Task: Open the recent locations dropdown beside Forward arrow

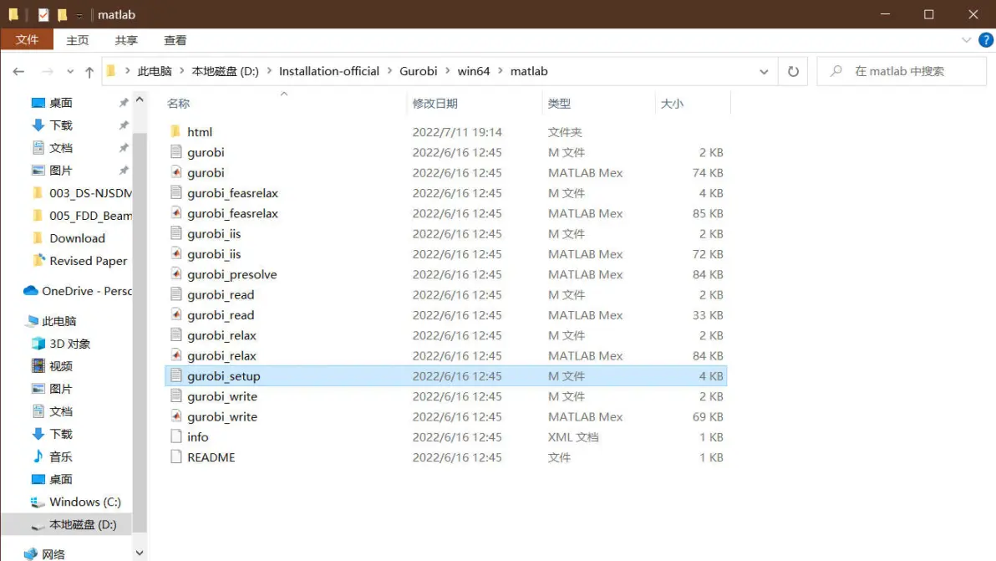Action: 70,72
